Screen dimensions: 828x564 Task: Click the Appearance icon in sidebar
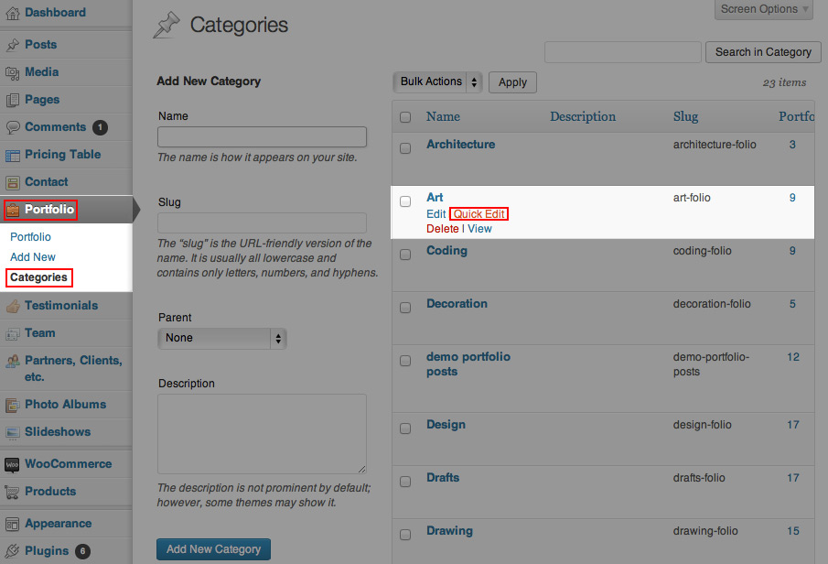(x=13, y=524)
